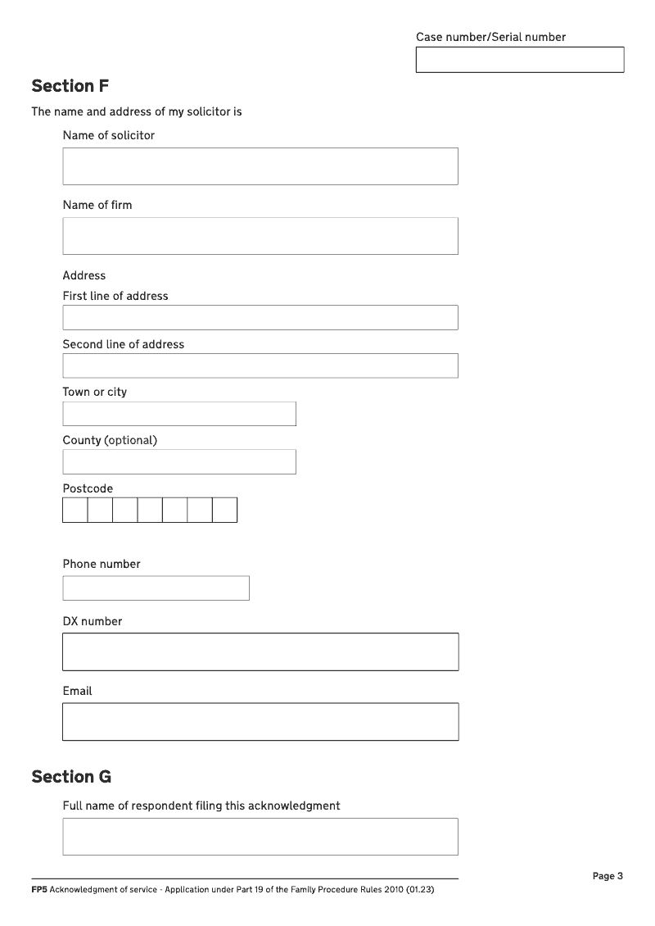Click the first Postcode character box
Viewport: 655px width, 926px height.
click(x=75, y=510)
